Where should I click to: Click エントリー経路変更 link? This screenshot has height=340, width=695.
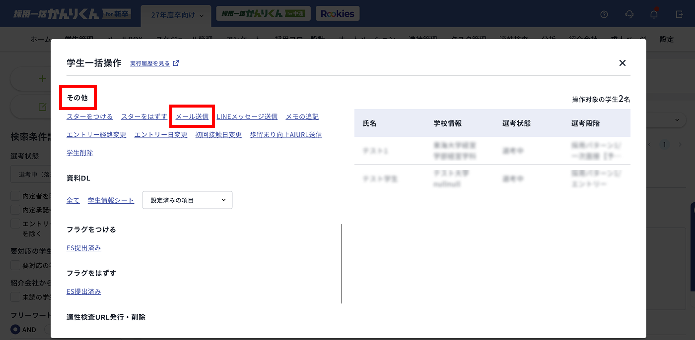[x=96, y=135]
